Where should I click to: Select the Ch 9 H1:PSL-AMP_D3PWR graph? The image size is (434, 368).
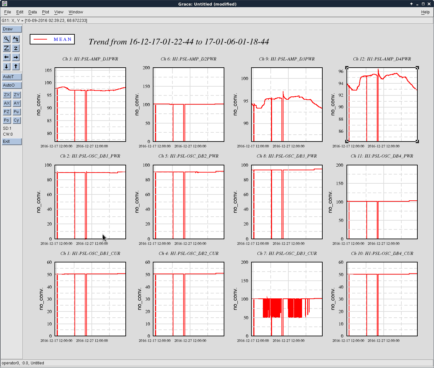coord(287,105)
